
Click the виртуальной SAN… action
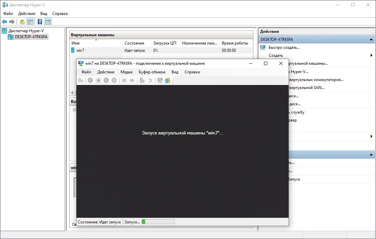(x=306, y=87)
